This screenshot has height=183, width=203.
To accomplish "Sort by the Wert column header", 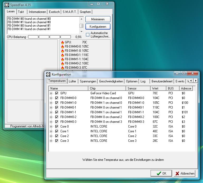I will (158, 88).
